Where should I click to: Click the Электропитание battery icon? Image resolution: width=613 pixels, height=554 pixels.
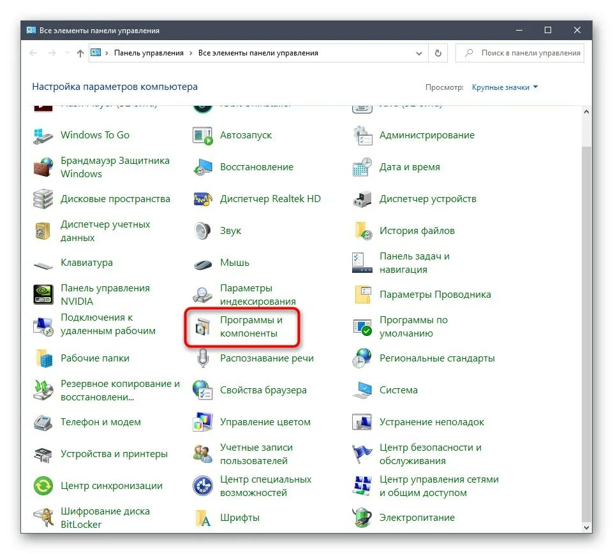coord(362,518)
